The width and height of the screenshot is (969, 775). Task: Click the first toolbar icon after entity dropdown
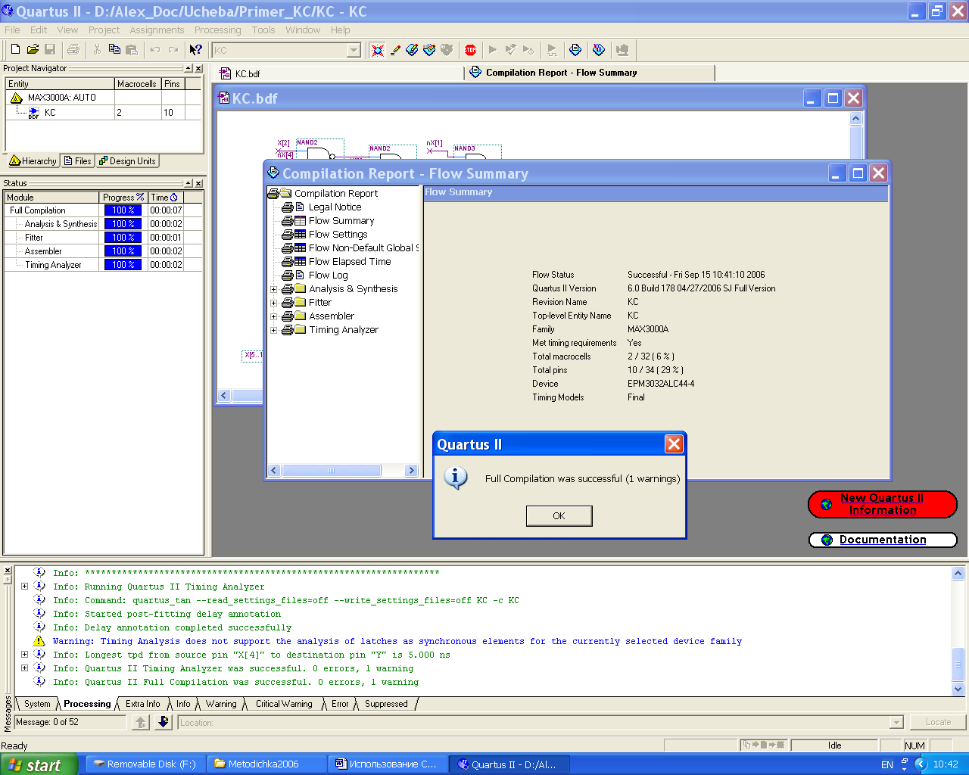(378, 50)
